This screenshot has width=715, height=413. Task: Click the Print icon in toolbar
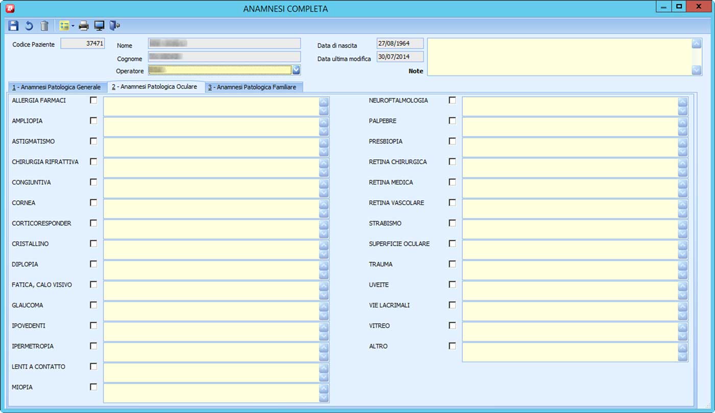tap(84, 26)
